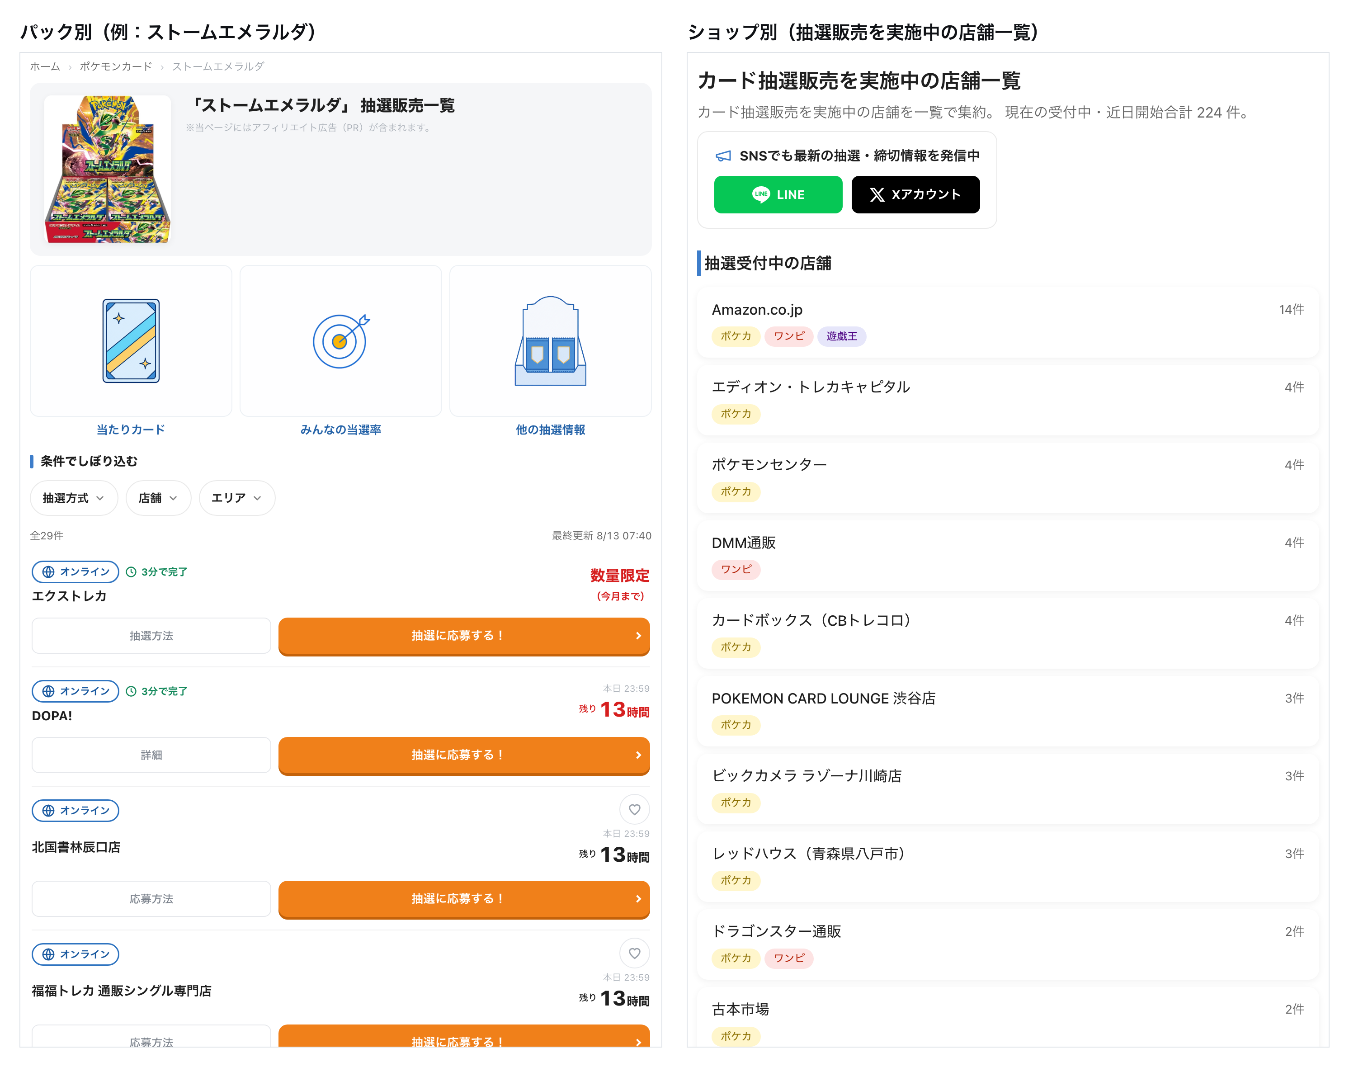
Task: Open the ビックカメラ ラゾーナ川崎店 entry
Action: 1007,789
